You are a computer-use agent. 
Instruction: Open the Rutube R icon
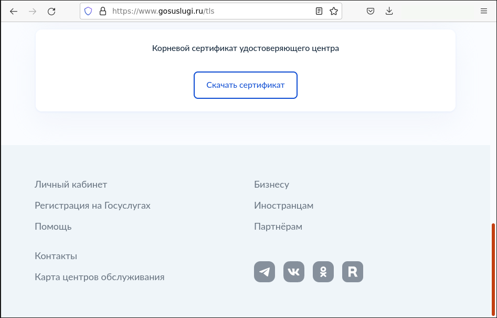tap(353, 272)
